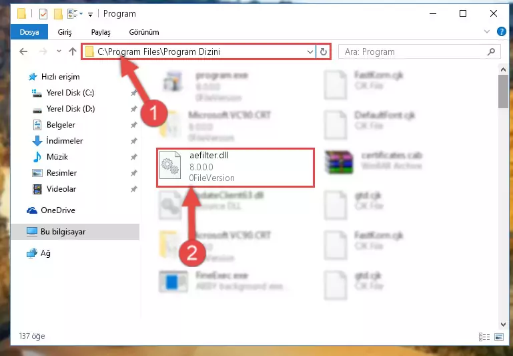Click the Properties quick access icon
This screenshot has width=513, height=356.
(x=43, y=14)
